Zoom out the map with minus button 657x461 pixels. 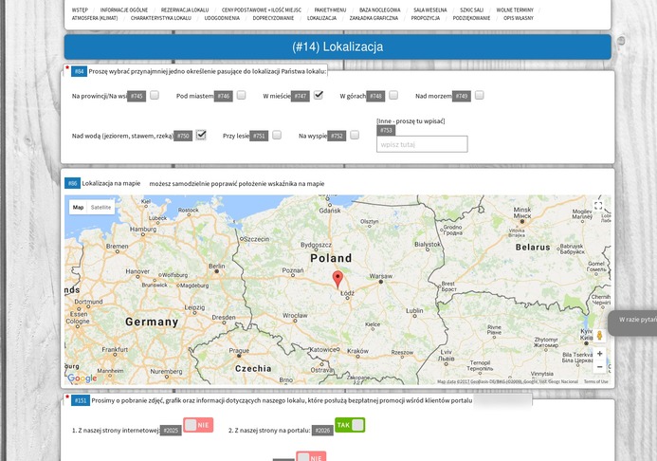599,367
